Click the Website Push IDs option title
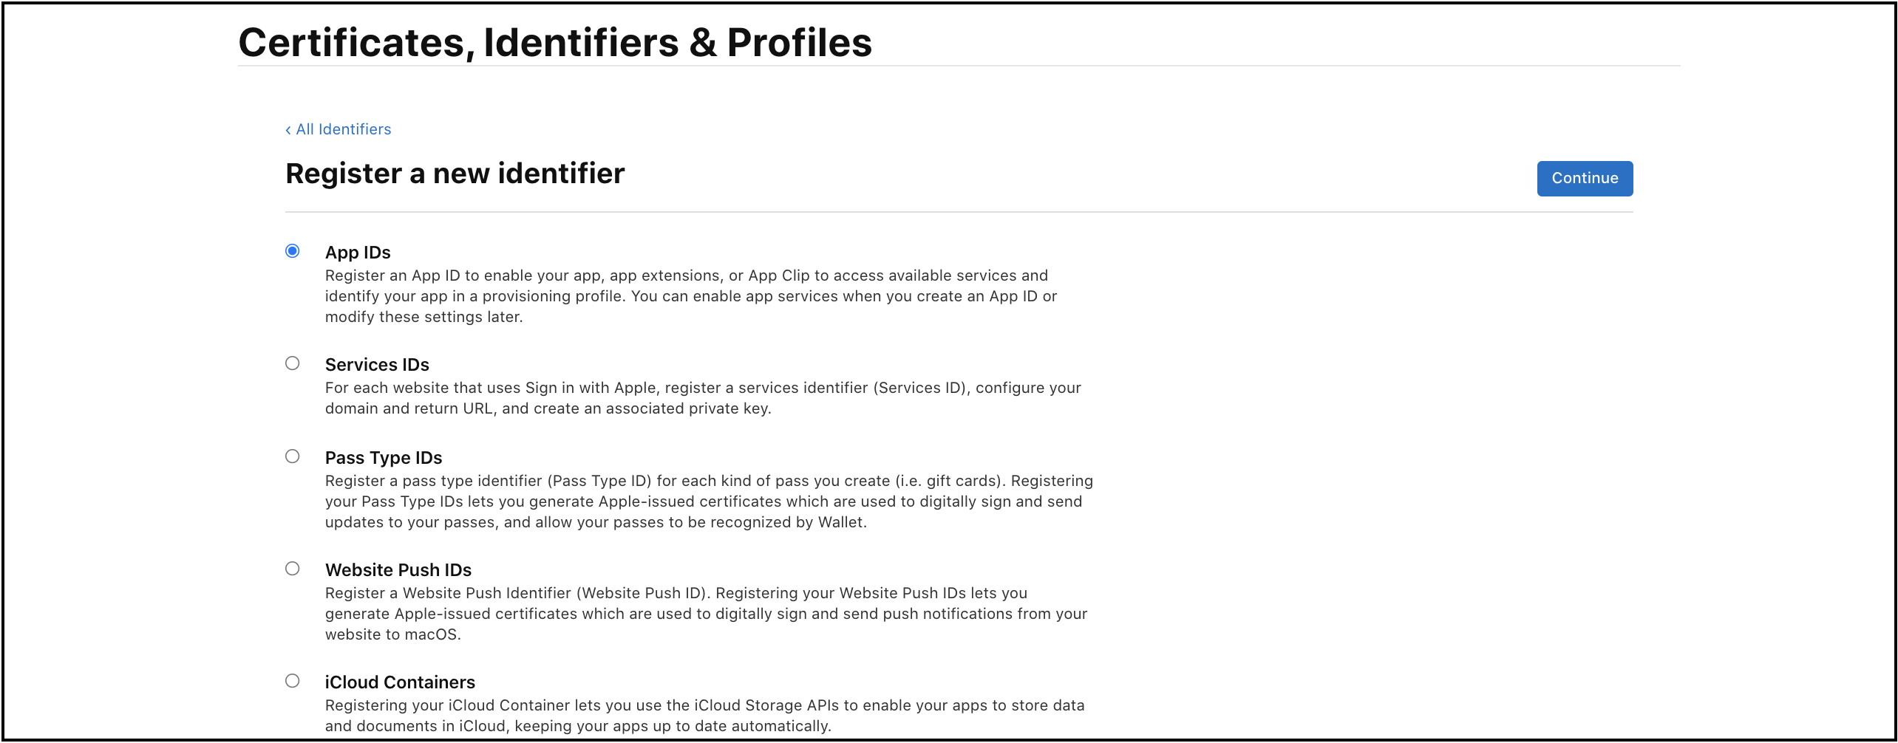 pos(398,570)
